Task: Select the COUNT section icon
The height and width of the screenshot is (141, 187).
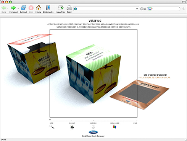Action: click(x=72, y=127)
